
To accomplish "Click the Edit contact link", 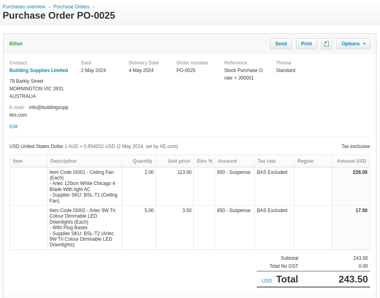I will 13,127.
